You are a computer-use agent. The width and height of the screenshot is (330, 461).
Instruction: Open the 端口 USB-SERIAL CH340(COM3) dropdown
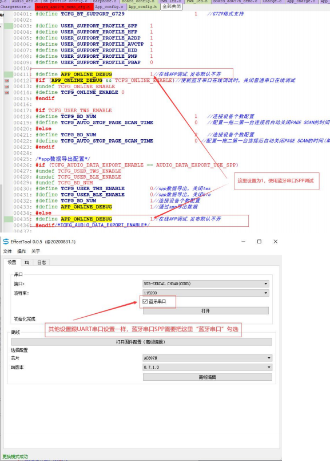coord(206,283)
